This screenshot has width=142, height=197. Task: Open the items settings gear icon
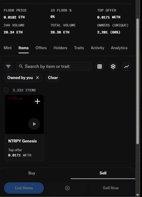coord(113,66)
